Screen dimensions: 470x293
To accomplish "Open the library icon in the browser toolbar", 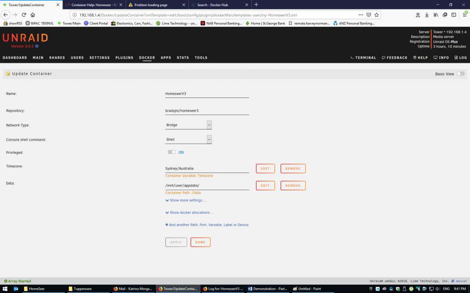I will coord(436,15).
